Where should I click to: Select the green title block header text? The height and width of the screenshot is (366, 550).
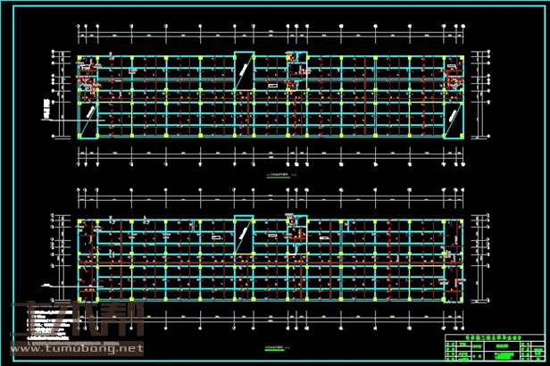point(492,330)
